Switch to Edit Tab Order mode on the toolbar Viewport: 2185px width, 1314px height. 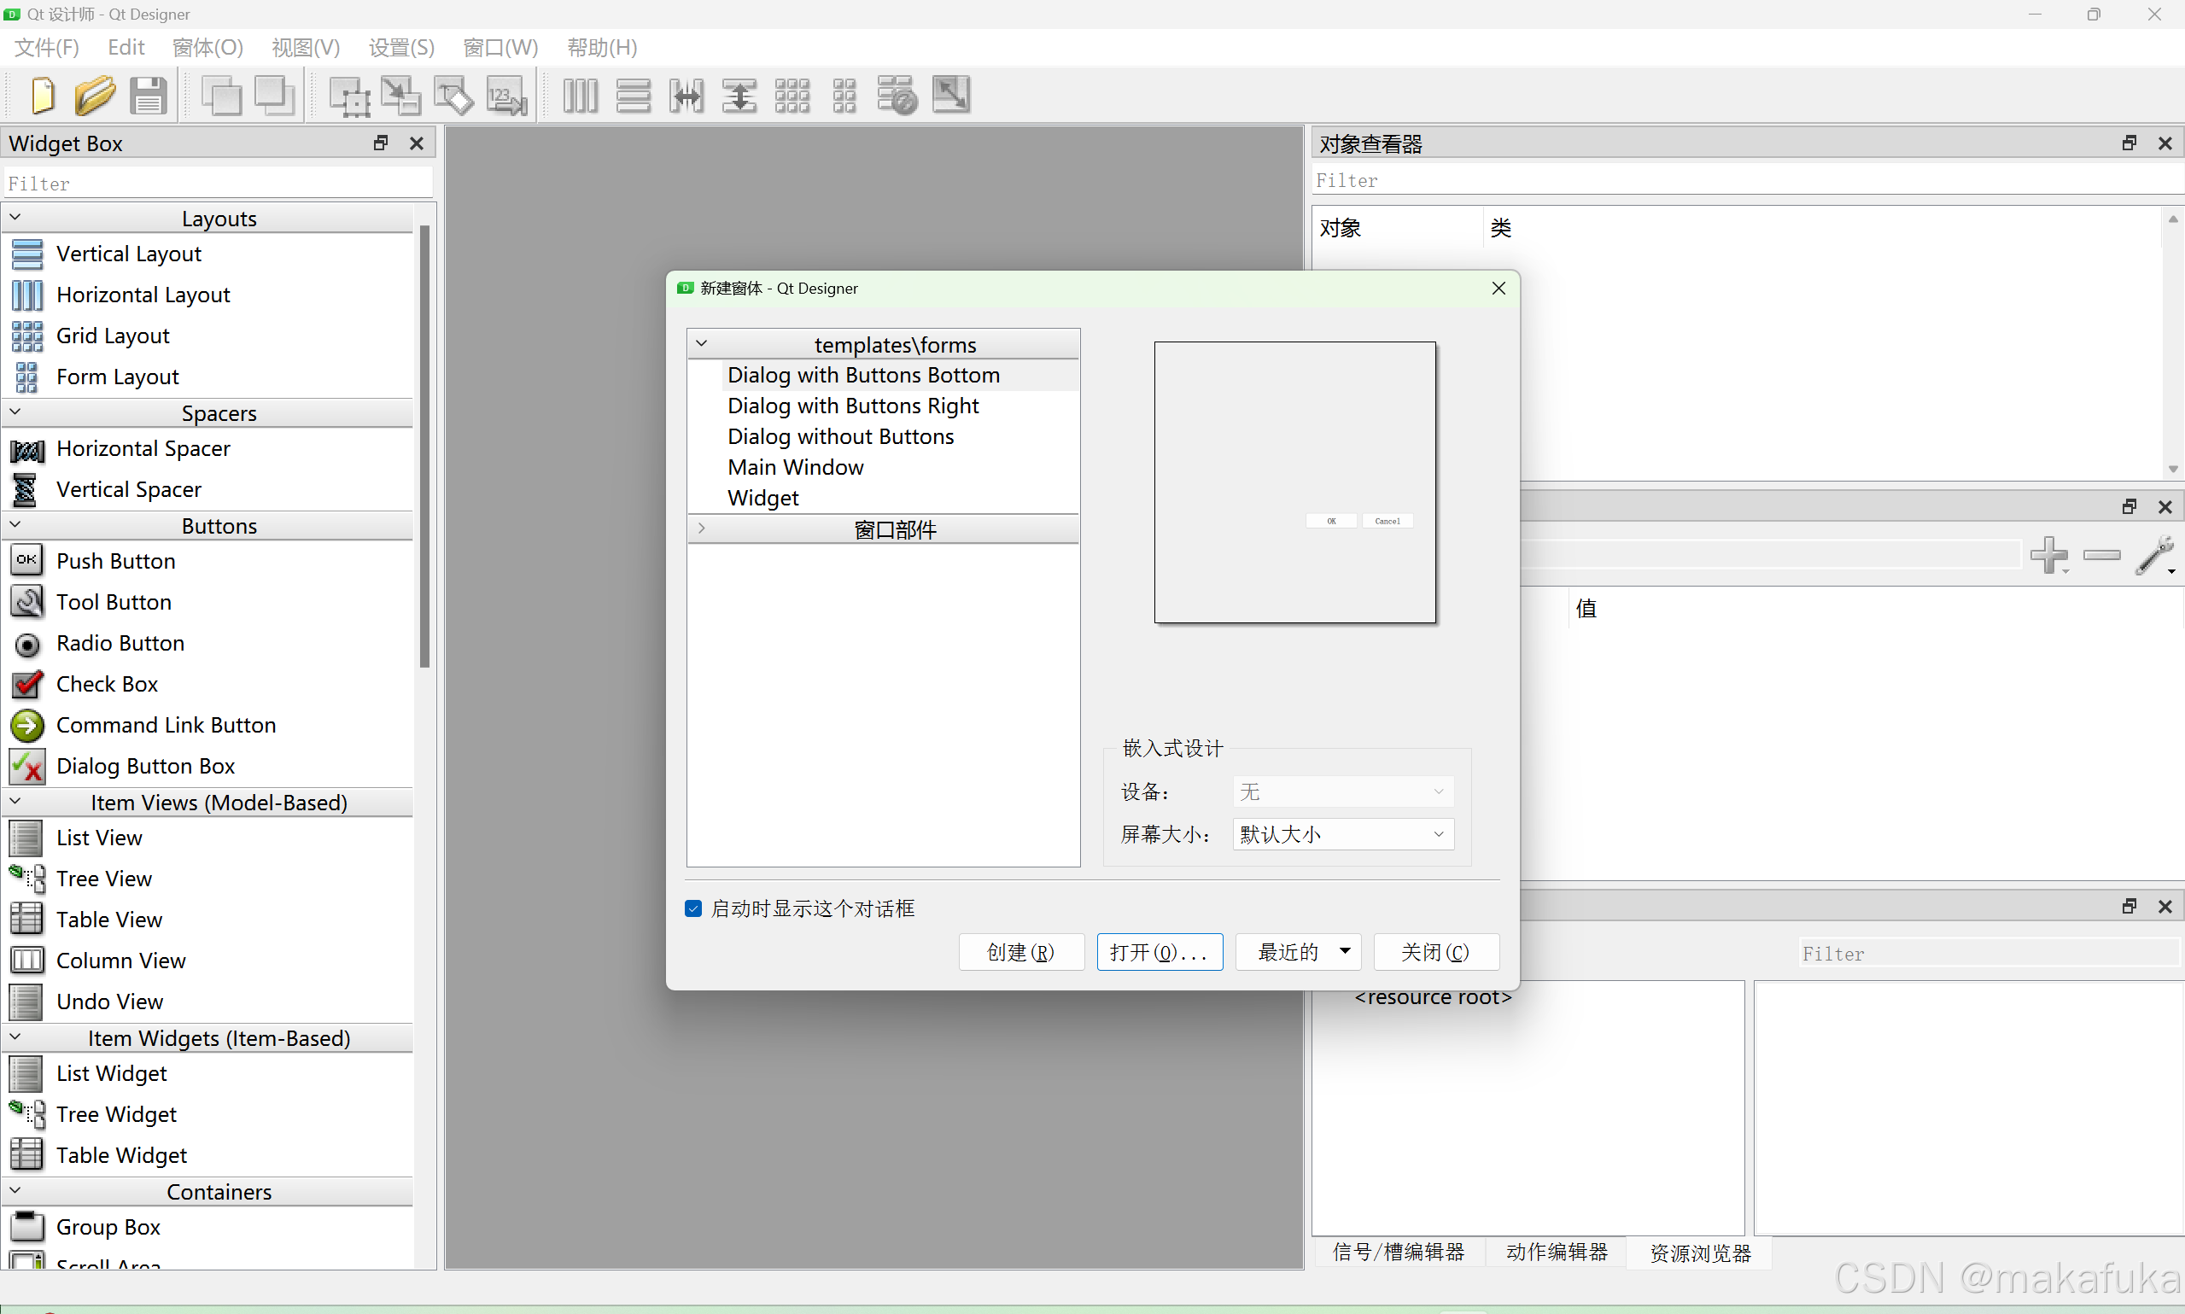pos(505,95)
